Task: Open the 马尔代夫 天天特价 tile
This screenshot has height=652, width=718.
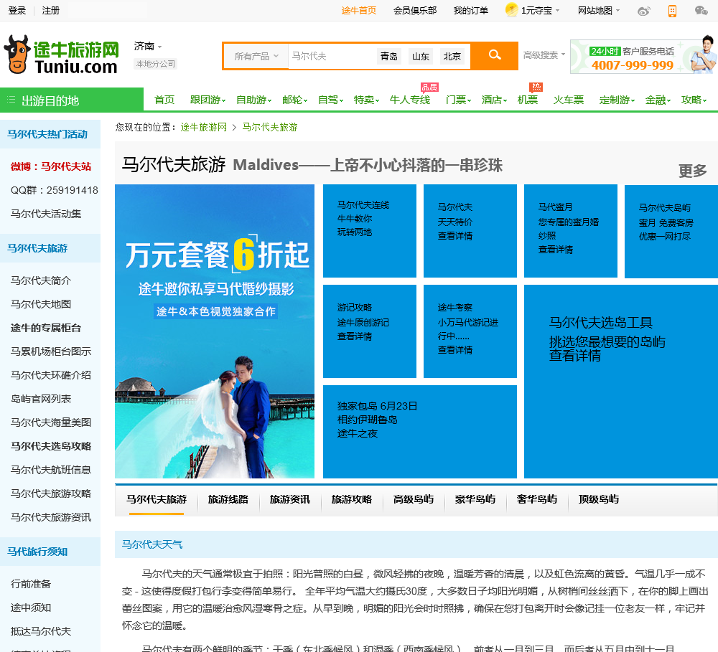Action: click(x=470, y=230)
